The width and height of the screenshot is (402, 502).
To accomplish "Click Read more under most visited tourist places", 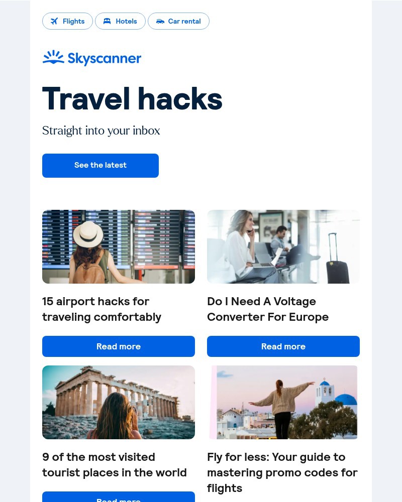I will 119,497.
